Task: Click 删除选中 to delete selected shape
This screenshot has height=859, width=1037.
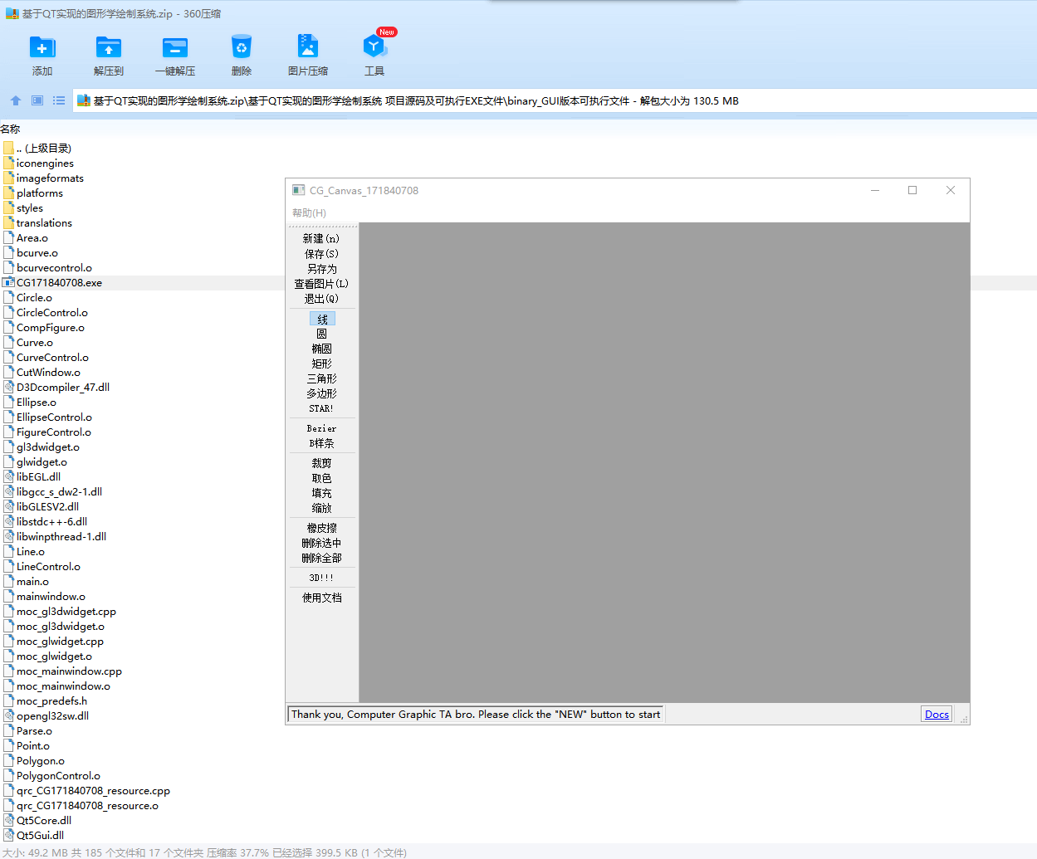Action: pyautogui.click(x=321, y=543)
